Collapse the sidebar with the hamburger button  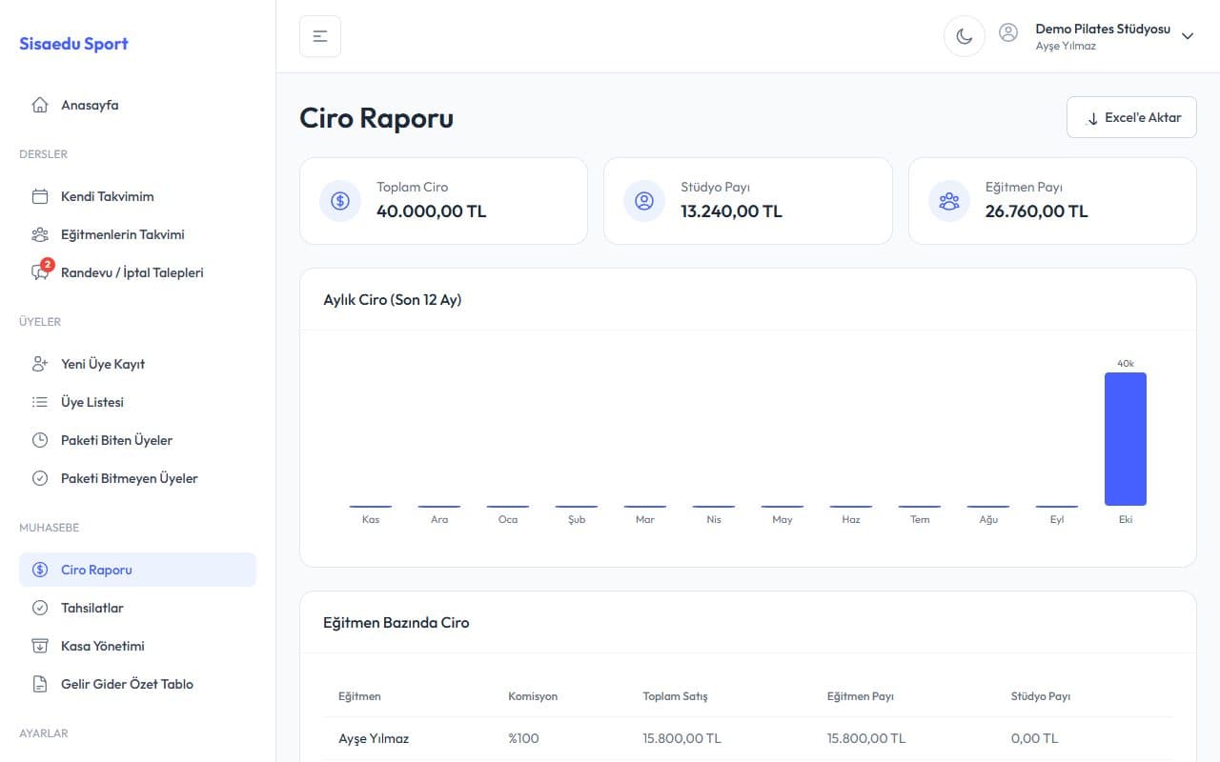tap(320, 36)
